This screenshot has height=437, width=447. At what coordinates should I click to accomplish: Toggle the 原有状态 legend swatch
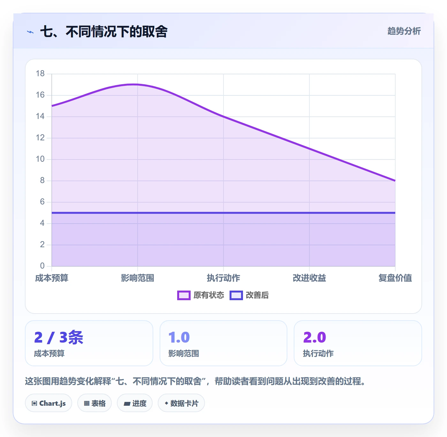point(184,295)
